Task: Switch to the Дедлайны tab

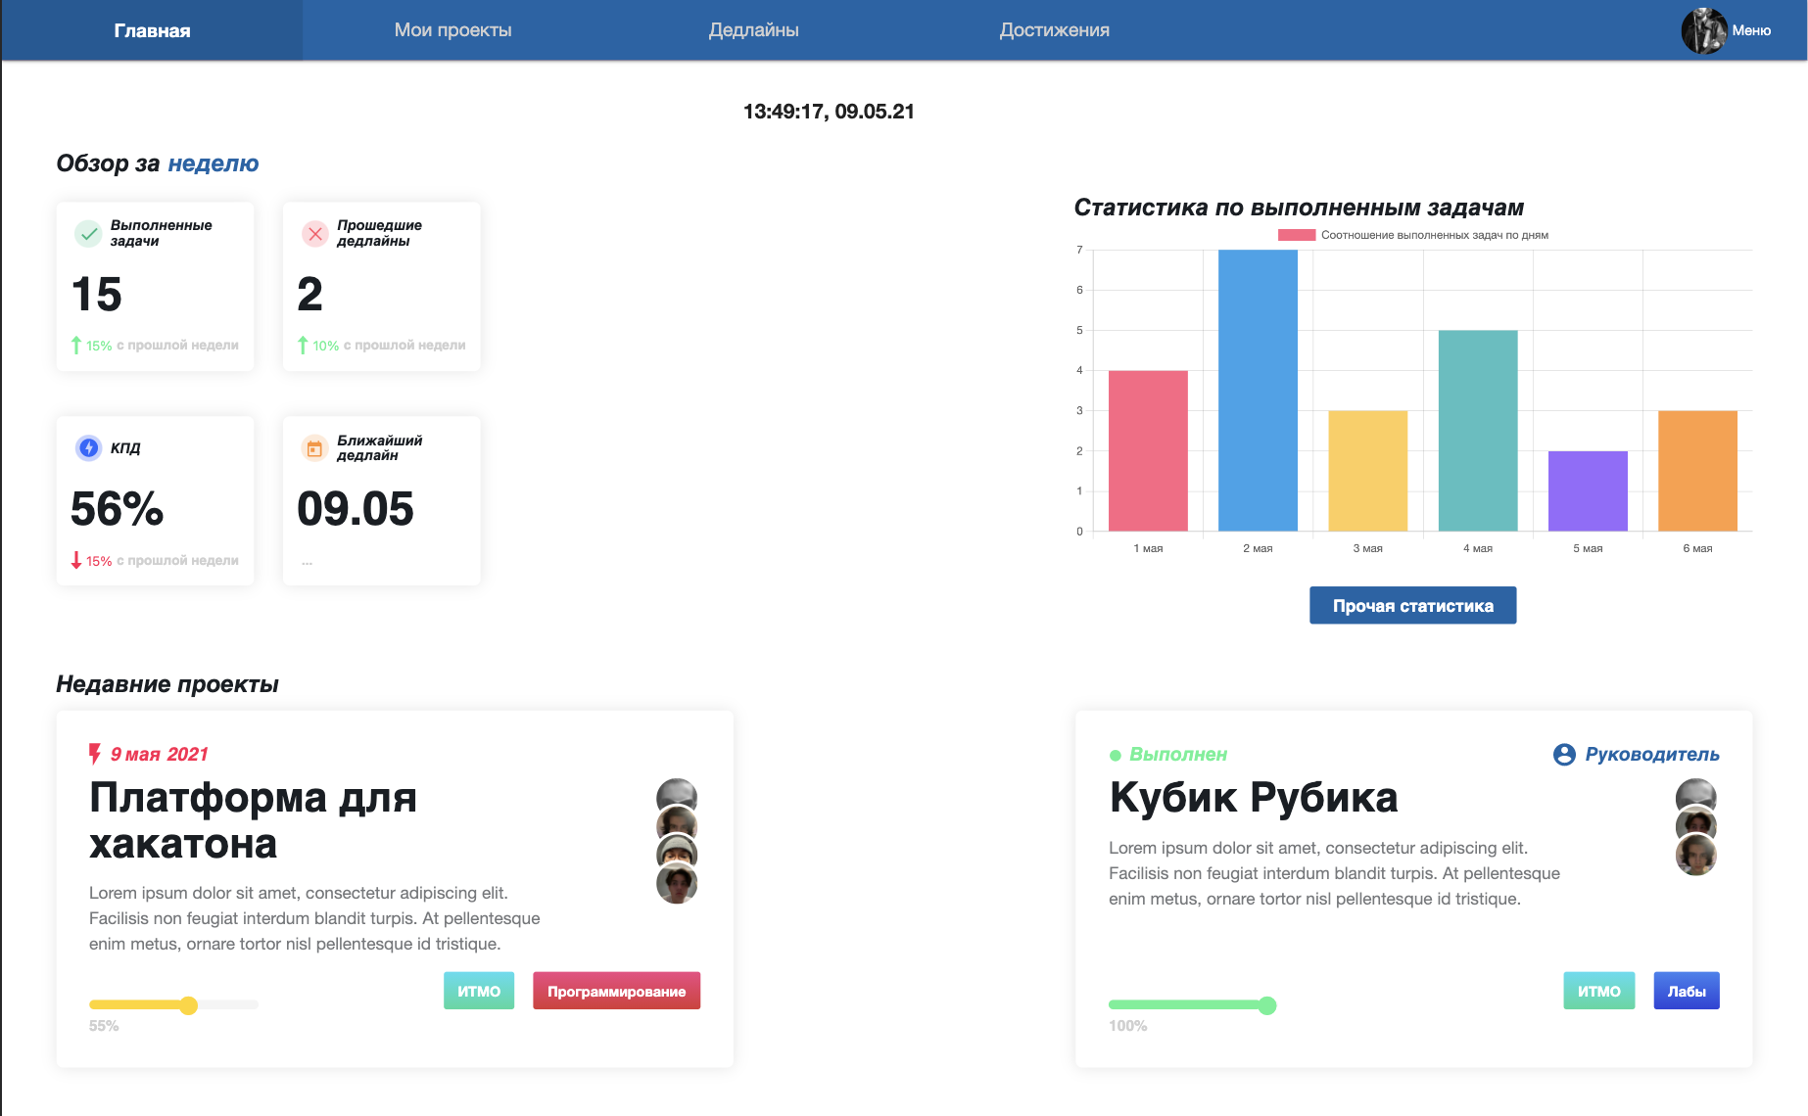Action: pos(753,30)
